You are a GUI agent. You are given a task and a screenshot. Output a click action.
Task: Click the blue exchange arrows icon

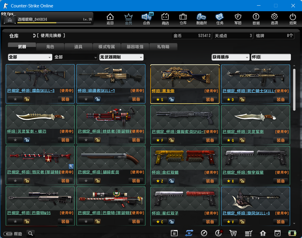[x=189, y=233]
